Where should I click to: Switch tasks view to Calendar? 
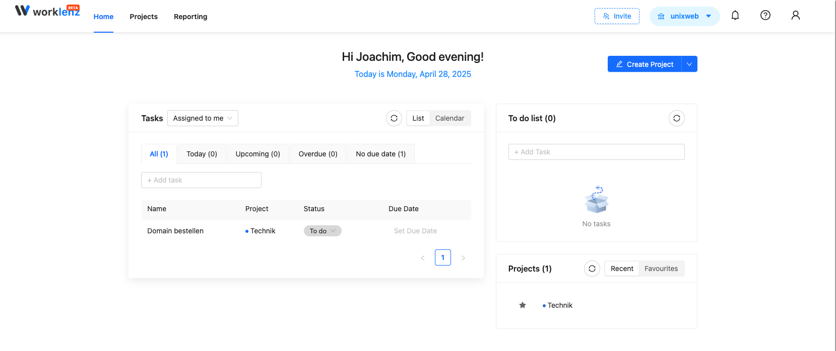(x=449, y=118)
